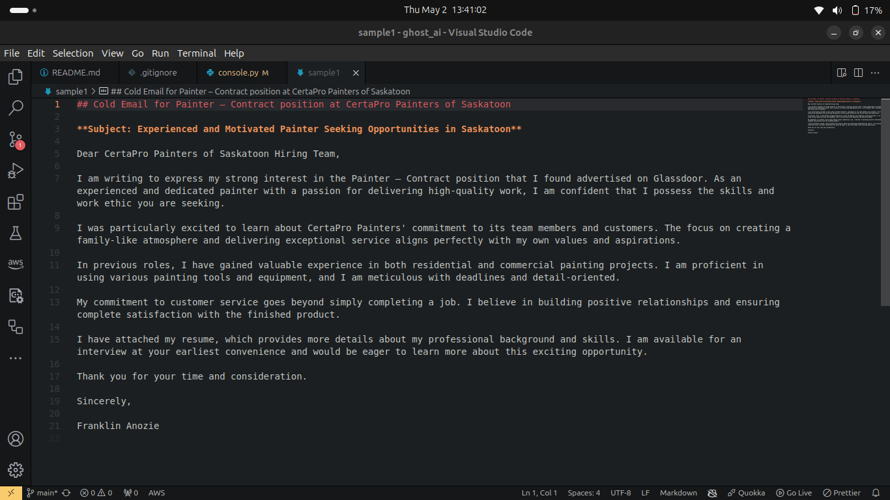Change indentation via Spaces: 4

click(x=584, y=493)
